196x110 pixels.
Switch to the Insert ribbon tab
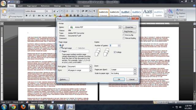[x=20, y=6]
